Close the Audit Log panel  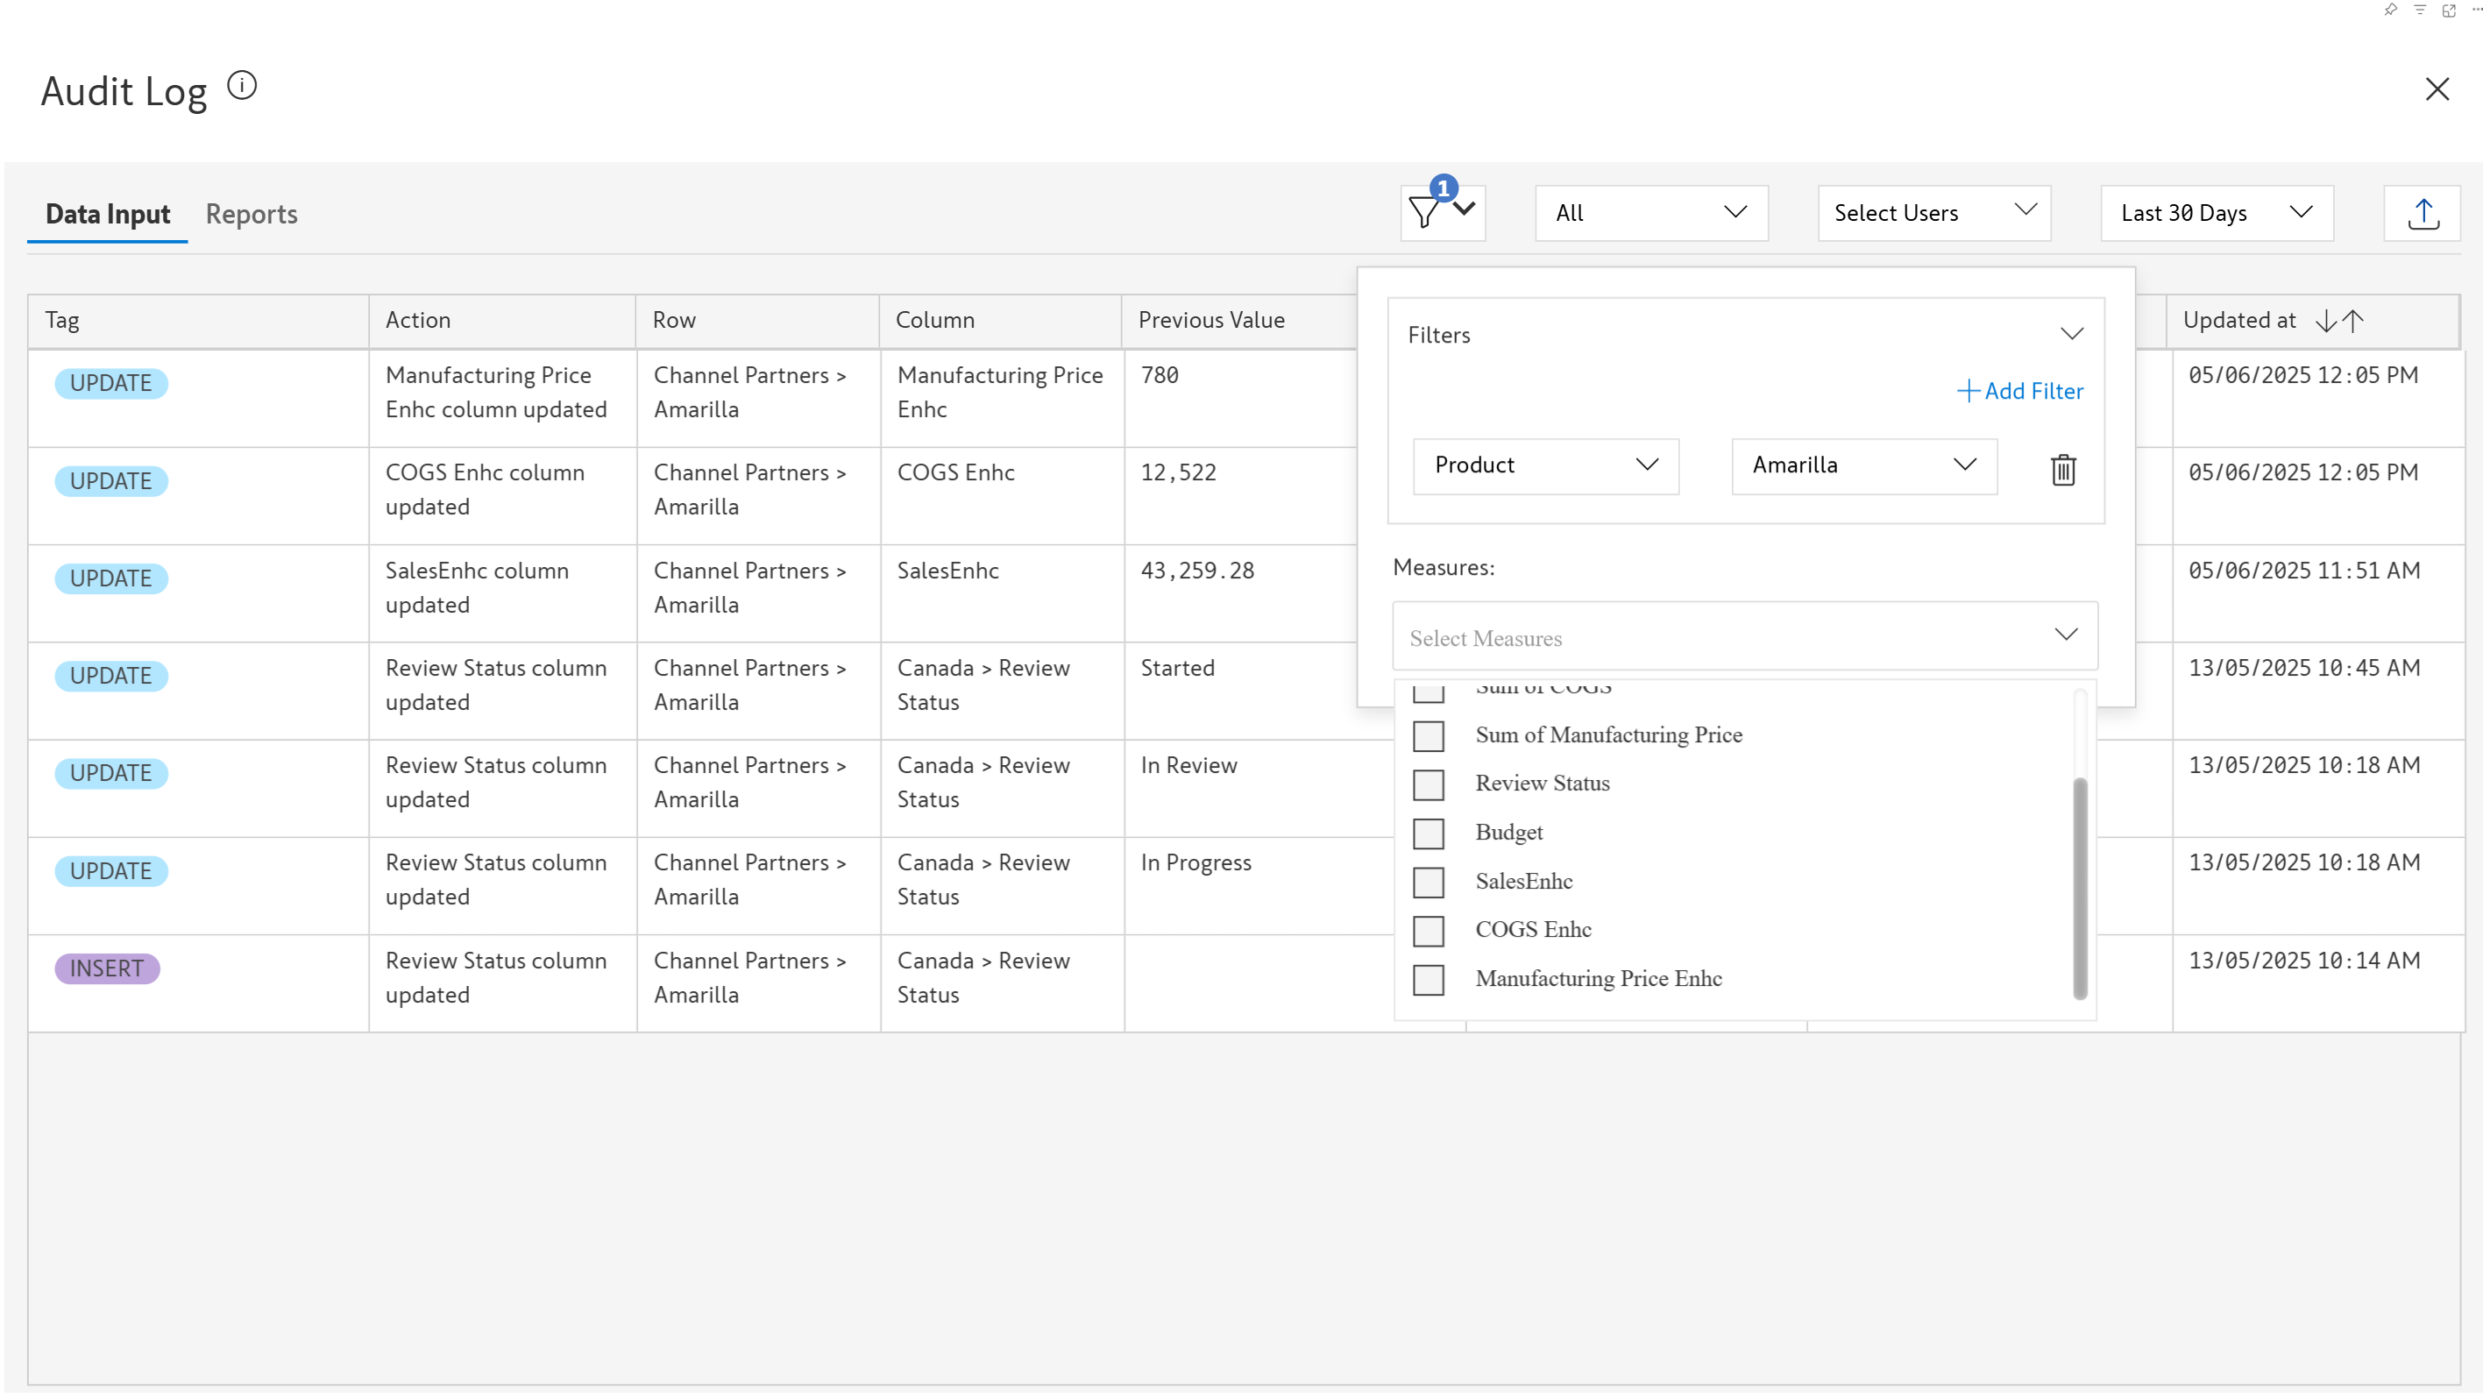tap(2437, 89)
